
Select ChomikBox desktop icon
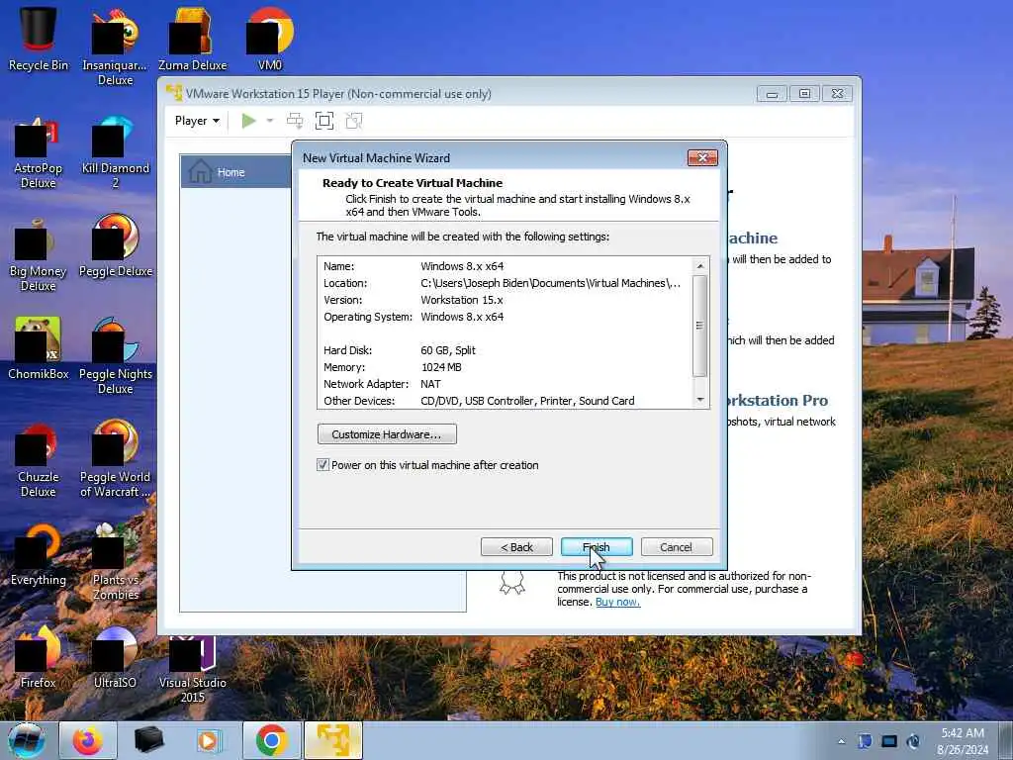(x=39, y=349)
